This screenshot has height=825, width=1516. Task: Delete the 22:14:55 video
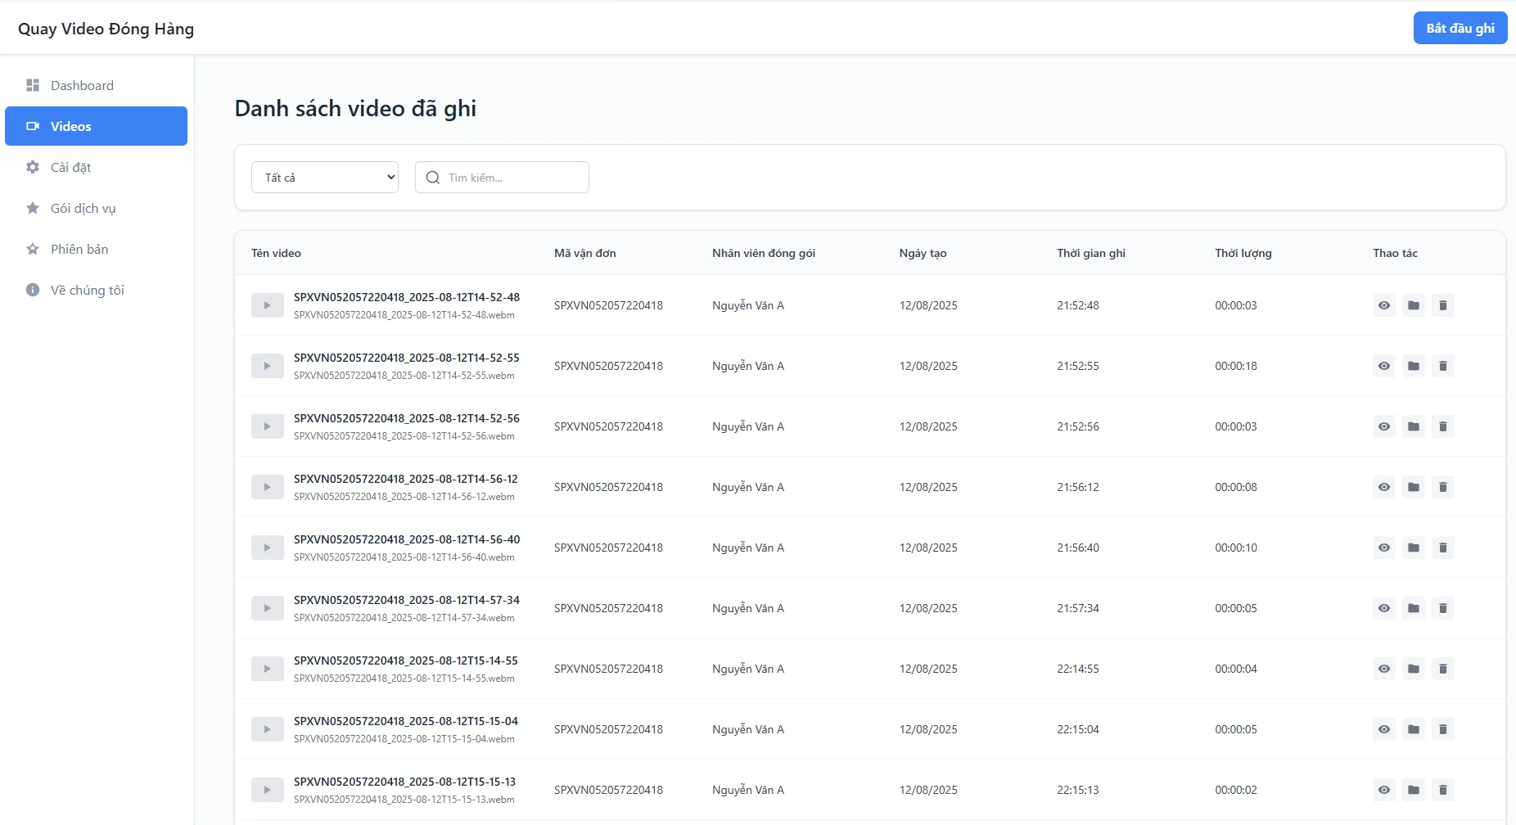click(1443, 669)
